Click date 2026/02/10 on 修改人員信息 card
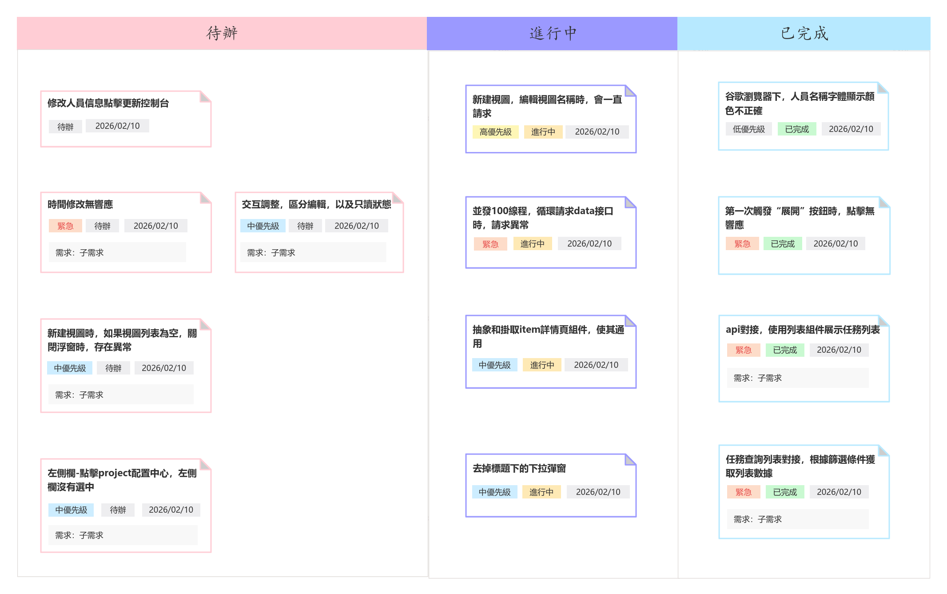 click(117, 126)
